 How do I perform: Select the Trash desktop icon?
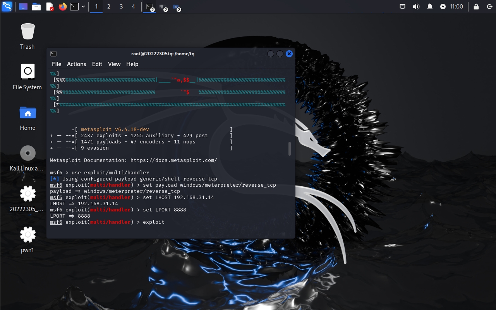[x=27, y=36]
